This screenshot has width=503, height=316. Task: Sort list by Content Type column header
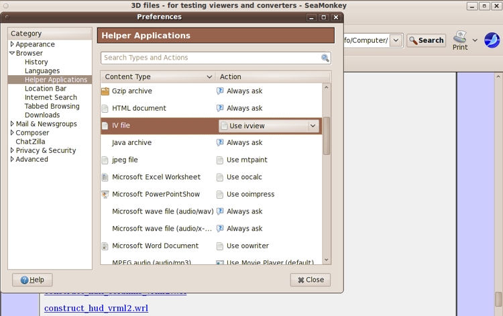pos(157,77)
